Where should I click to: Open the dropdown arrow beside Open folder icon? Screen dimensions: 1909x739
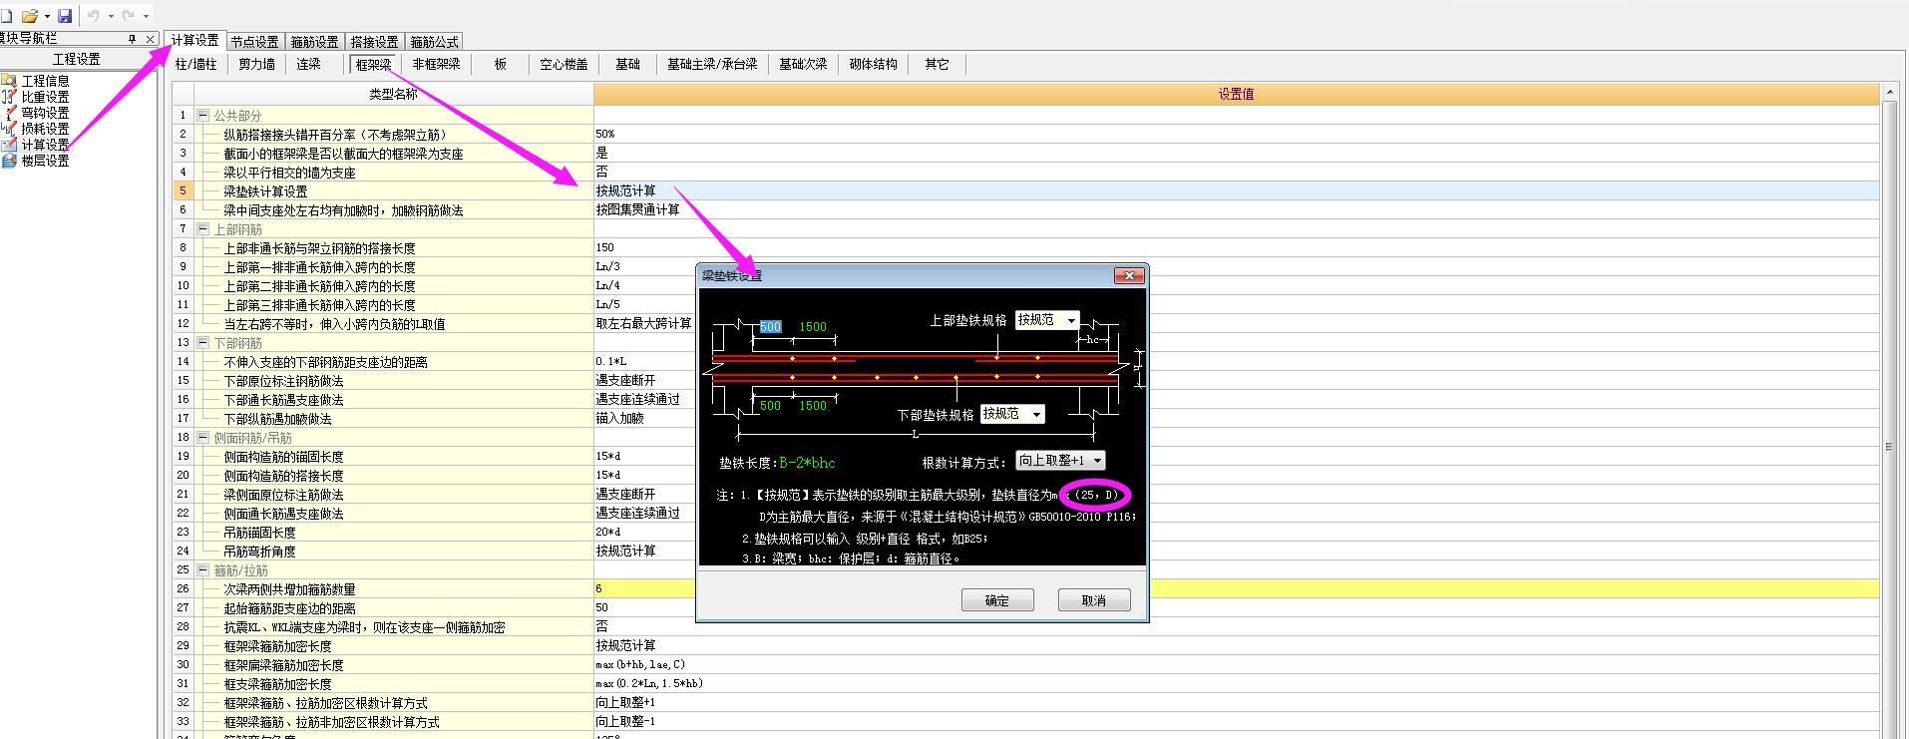pos(46,16)
